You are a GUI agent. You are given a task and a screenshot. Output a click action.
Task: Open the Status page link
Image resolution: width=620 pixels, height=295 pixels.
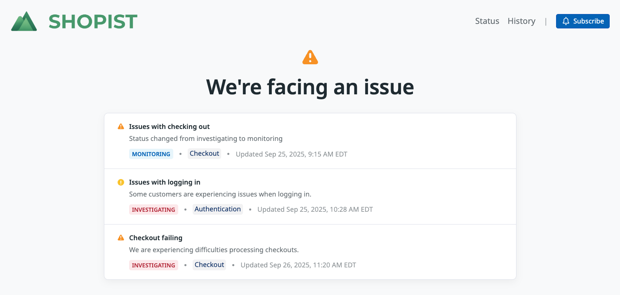pos(487,21)
